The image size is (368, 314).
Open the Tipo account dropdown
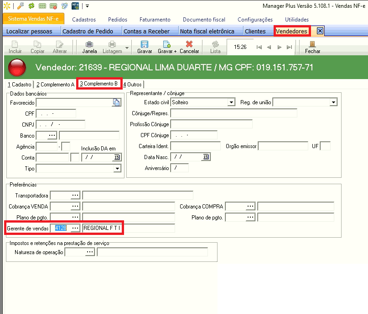[x=117, y=169]
